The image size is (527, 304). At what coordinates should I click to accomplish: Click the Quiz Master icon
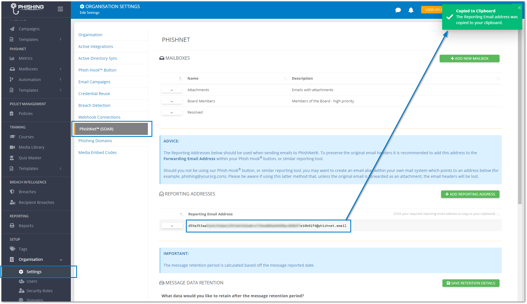click(12, 158)
